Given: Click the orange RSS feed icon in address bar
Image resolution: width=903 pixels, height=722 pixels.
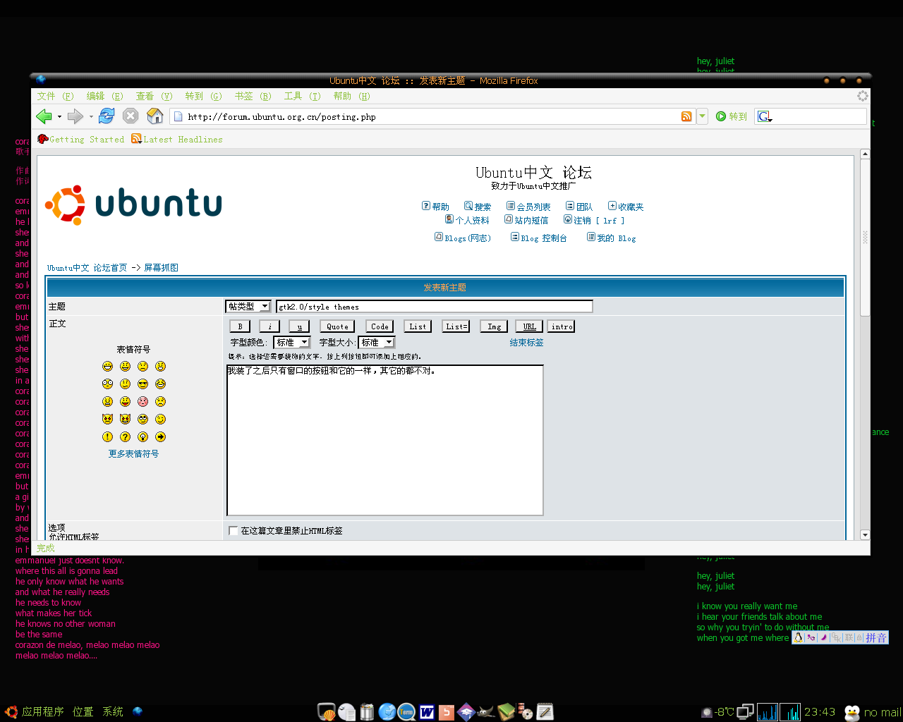Looking at the screenshot, I should (686, 116).
